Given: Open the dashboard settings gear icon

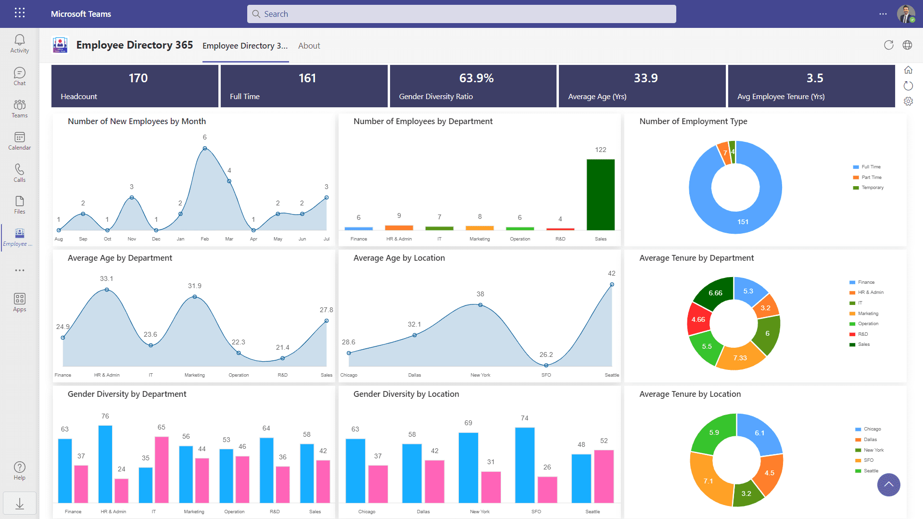Looking at the screenshot, I should click(908, 101).
